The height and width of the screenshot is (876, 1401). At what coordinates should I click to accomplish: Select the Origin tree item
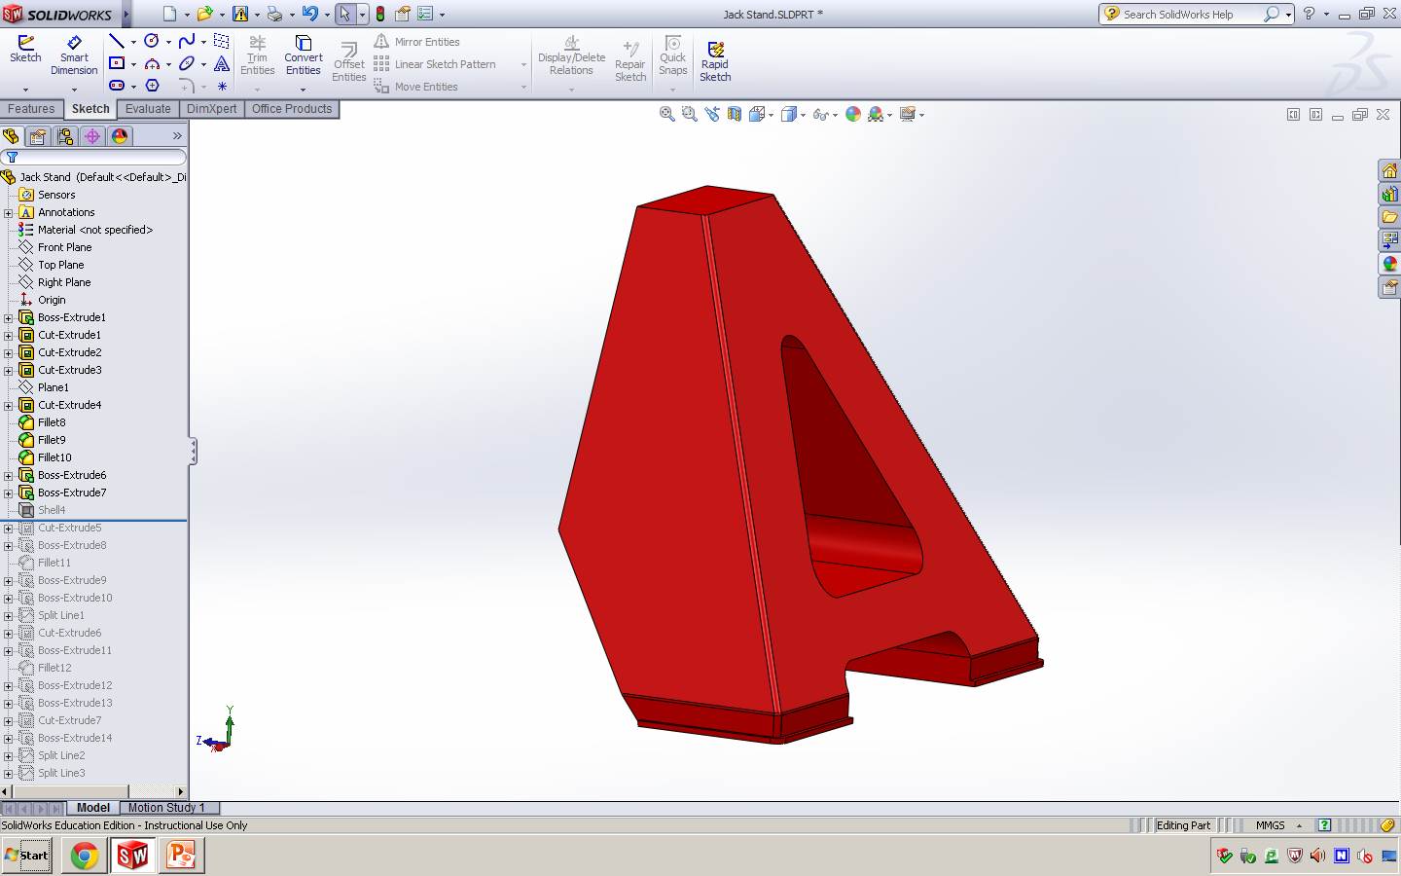52,300
